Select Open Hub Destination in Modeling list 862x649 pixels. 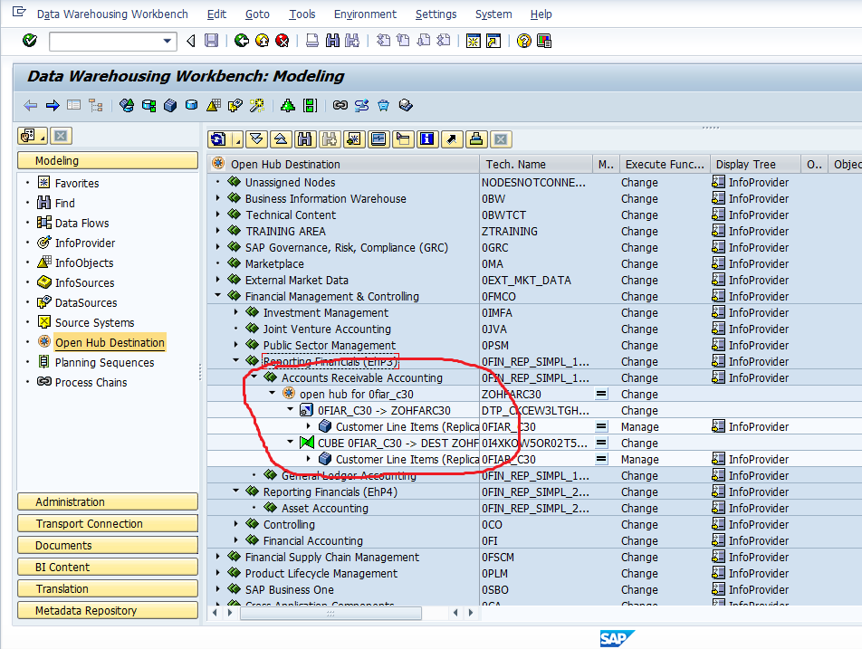coord(110,342)
